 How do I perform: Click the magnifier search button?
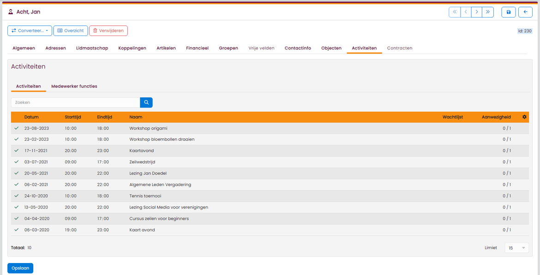coord(146,102)
